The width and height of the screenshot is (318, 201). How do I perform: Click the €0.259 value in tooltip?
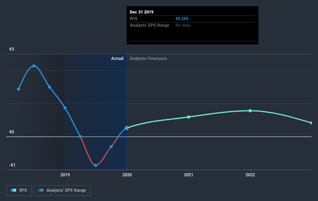(x=182, y=19)
